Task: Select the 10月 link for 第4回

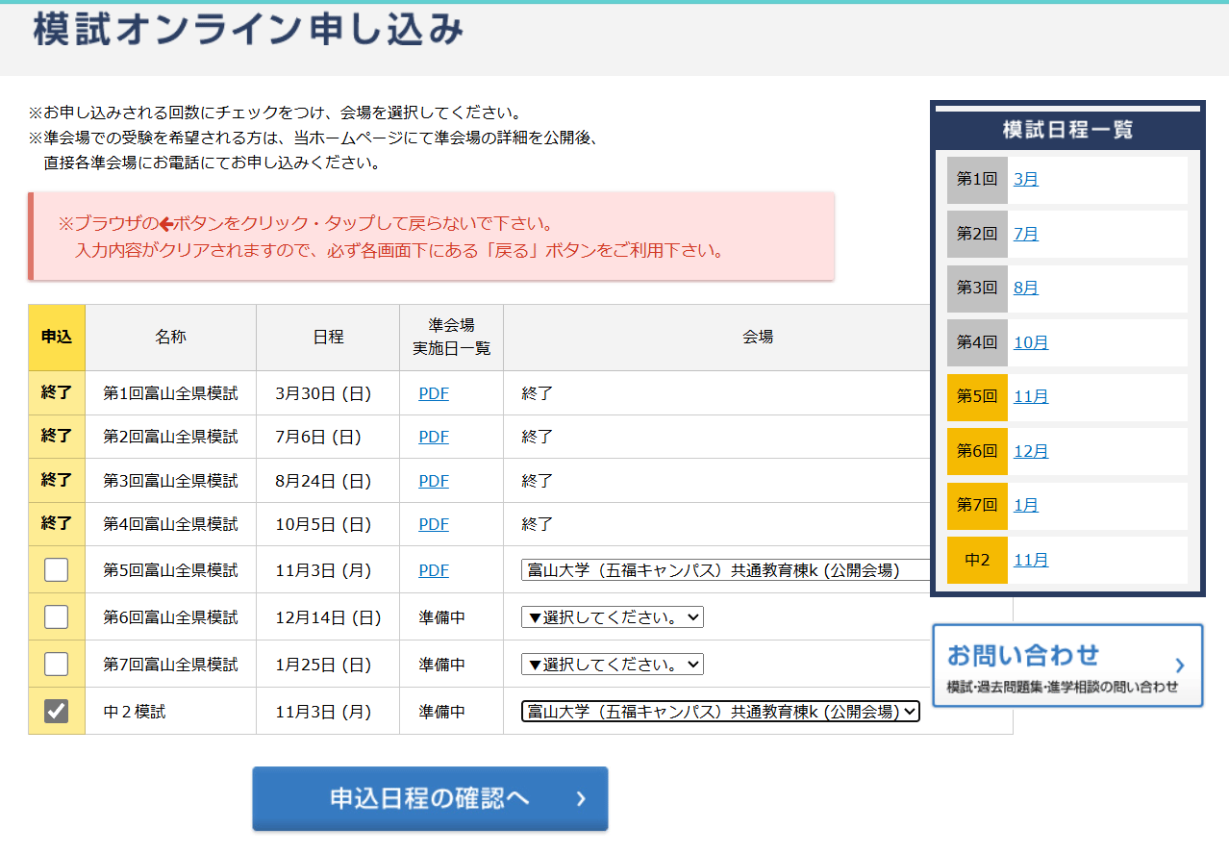Action: click(x=1030, y=342)
